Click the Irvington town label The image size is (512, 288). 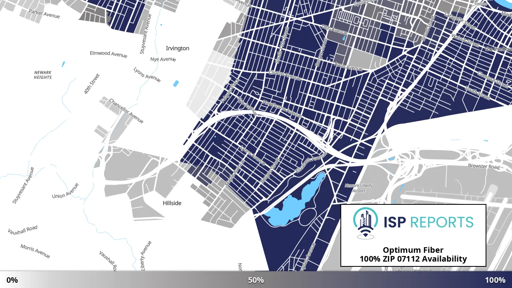click(178, 48)
